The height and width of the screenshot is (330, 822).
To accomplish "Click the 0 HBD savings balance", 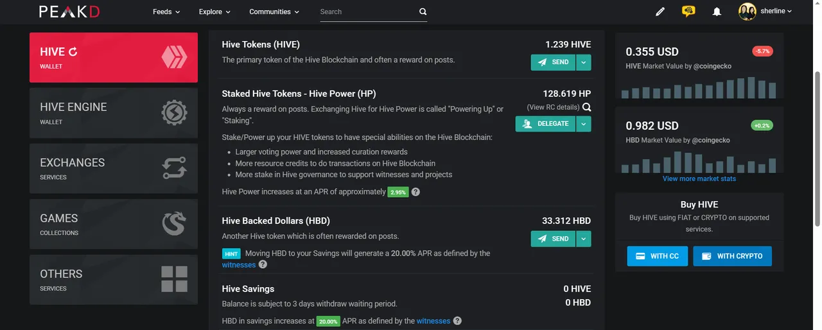I will point(578,302).
